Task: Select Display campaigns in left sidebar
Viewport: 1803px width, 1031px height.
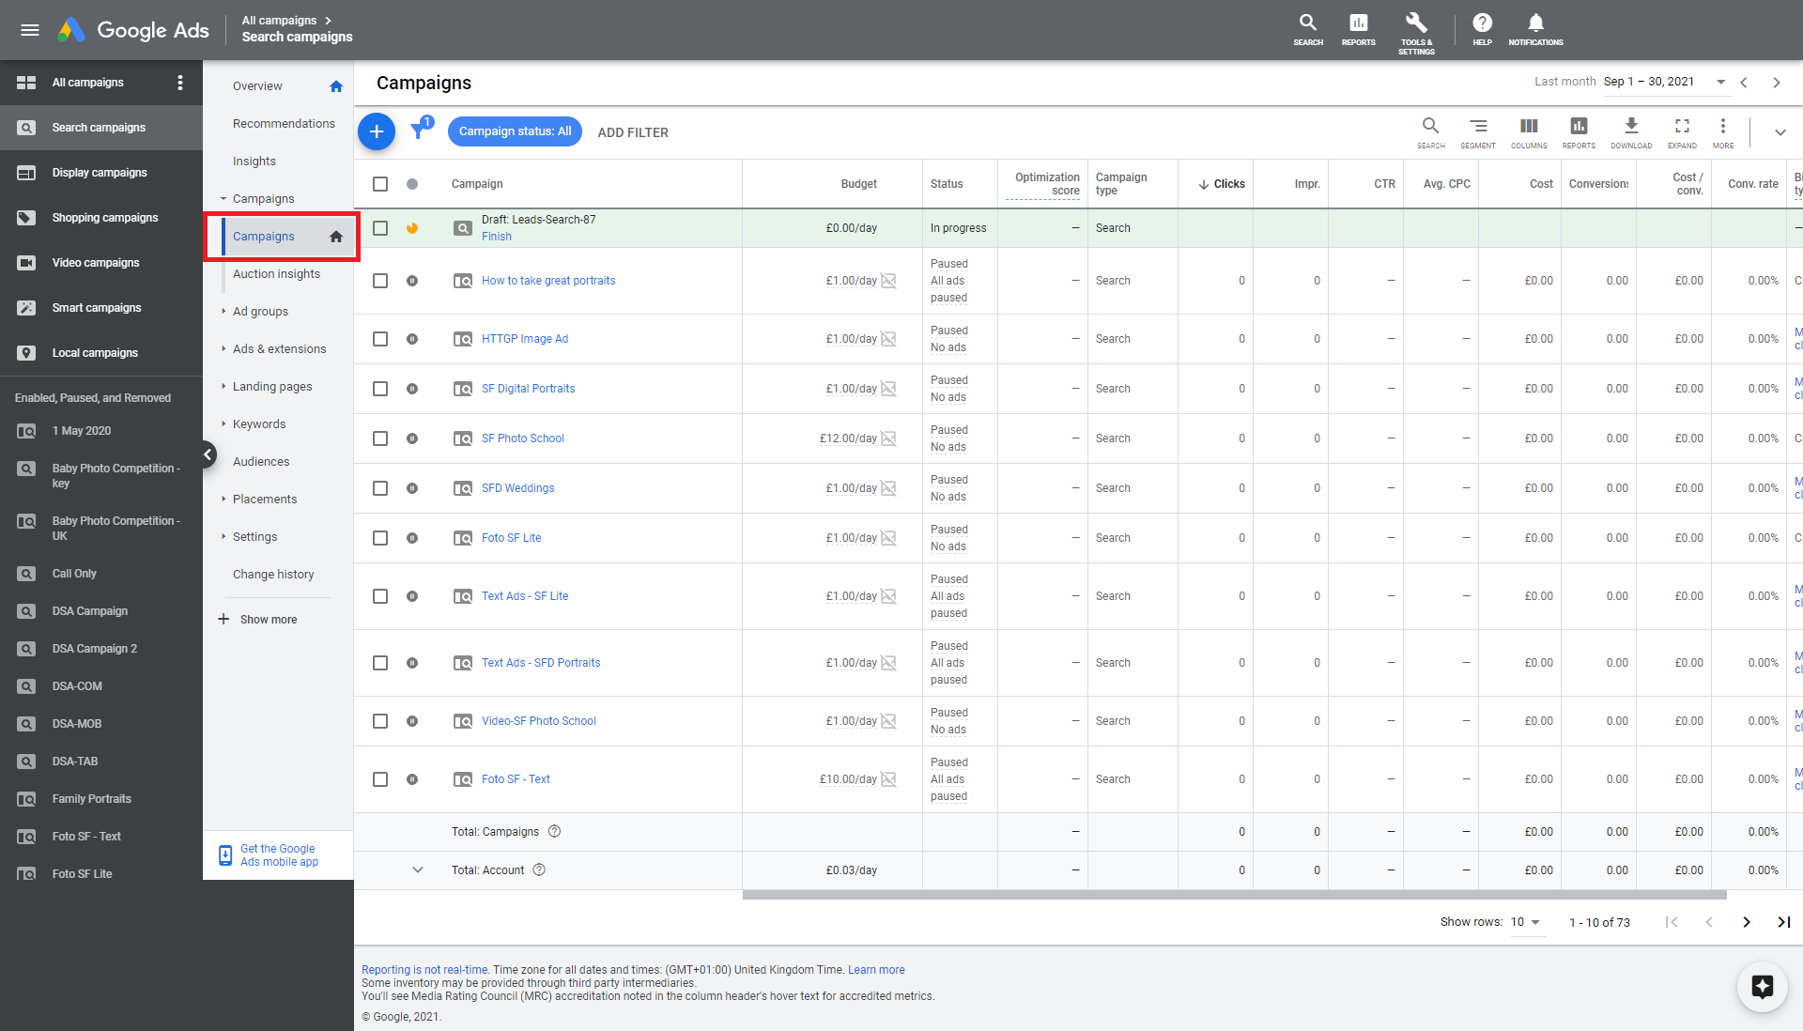Action: [x=100, y=173]
